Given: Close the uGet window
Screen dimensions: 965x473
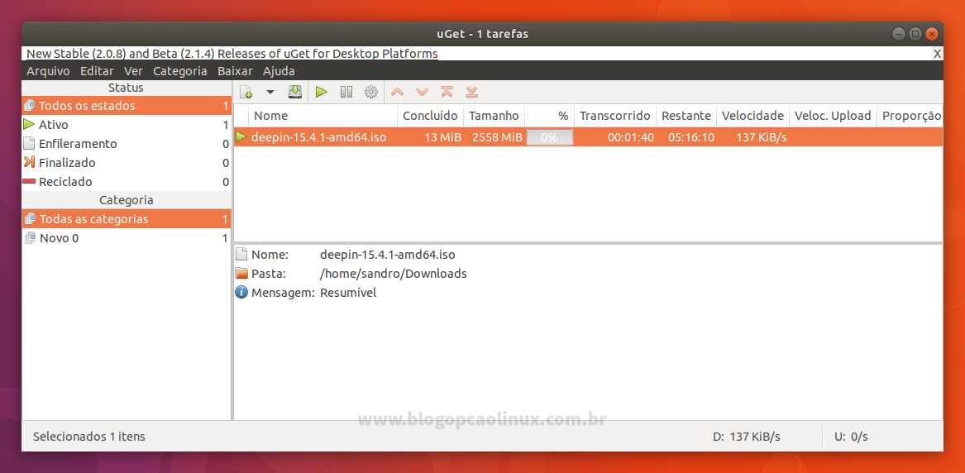Looking at the screenshot, I should (932, 34).
